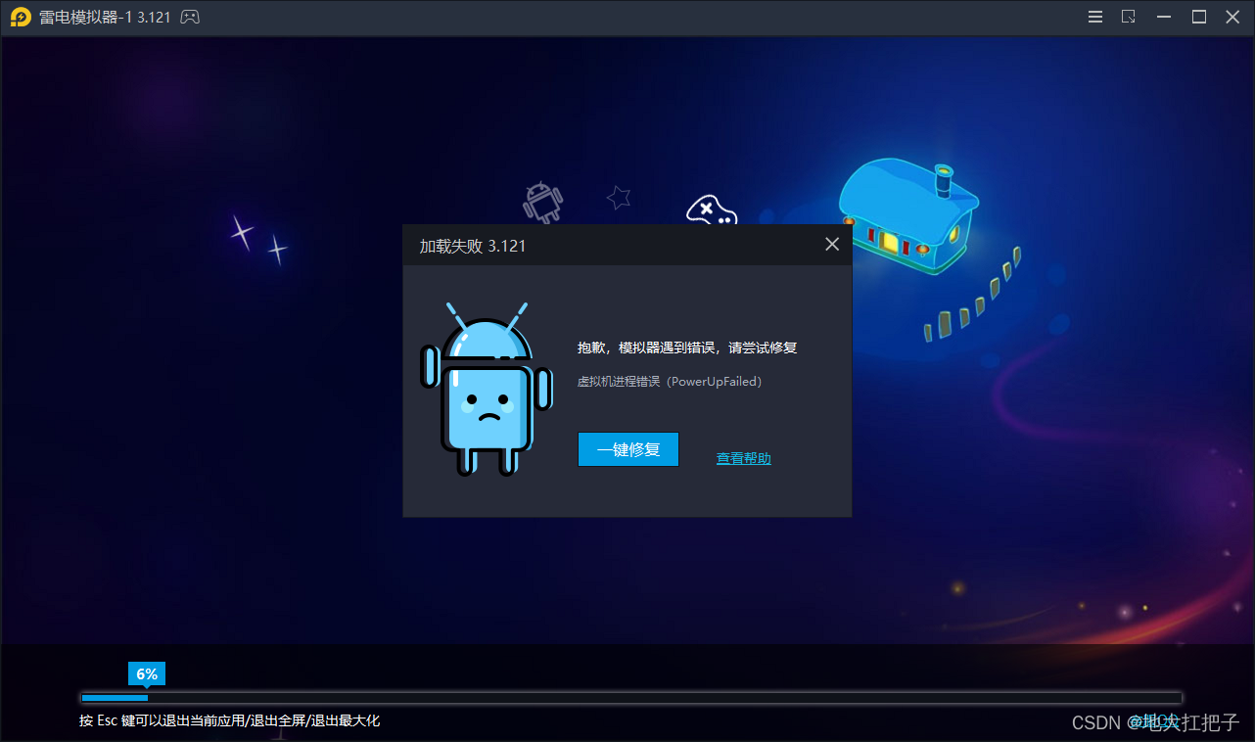
Task: Click the Esc key hint text at bottom
Action: (x=229, y=720)
